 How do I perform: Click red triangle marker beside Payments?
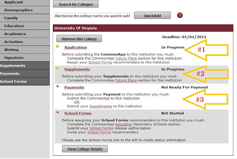[57, 87]
